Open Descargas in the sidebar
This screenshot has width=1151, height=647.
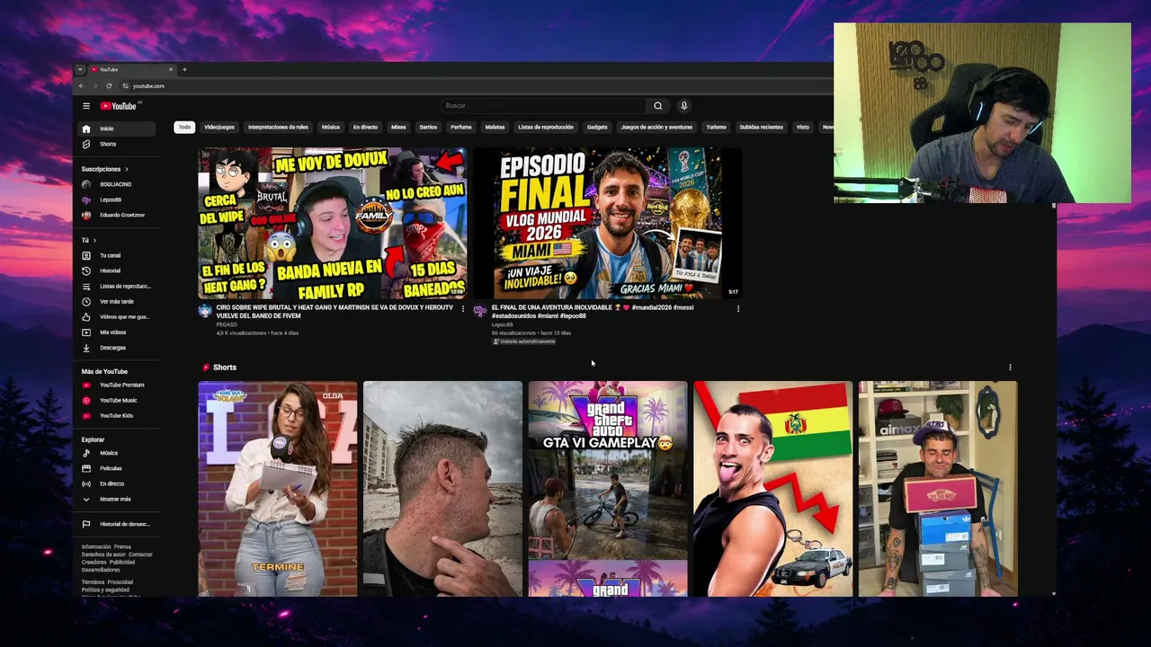pos(117,348)
